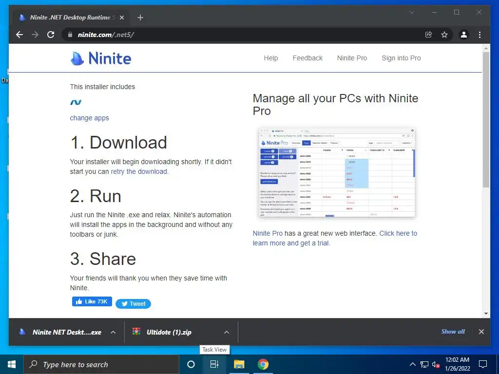Click the tab search chevron in title bar

tap(411, 12)
